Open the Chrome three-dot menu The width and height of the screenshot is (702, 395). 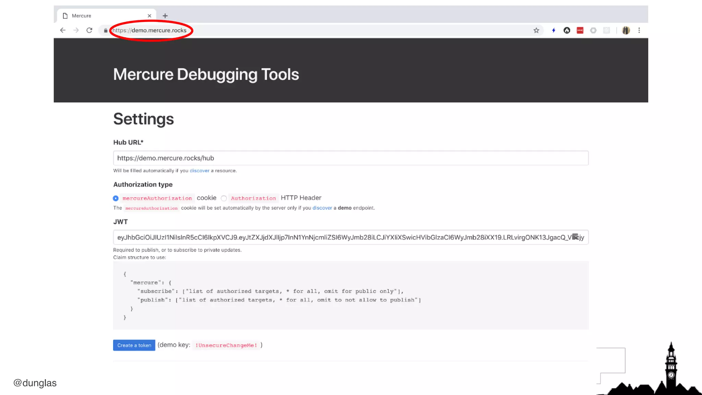(639, 30)
